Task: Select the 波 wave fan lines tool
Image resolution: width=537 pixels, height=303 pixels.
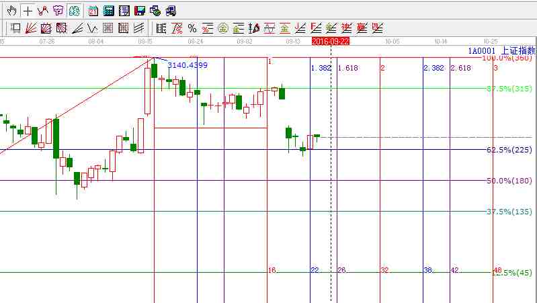Action: (347, 28)
